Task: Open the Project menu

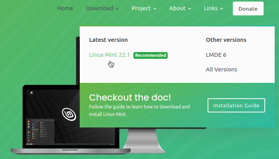Action: 144,8
